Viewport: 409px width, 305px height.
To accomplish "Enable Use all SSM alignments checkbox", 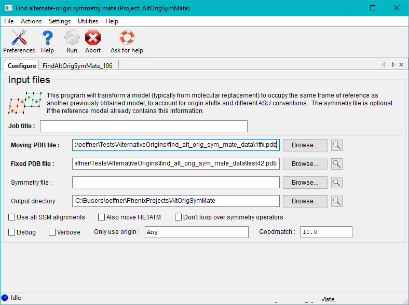I will [12, 217].
